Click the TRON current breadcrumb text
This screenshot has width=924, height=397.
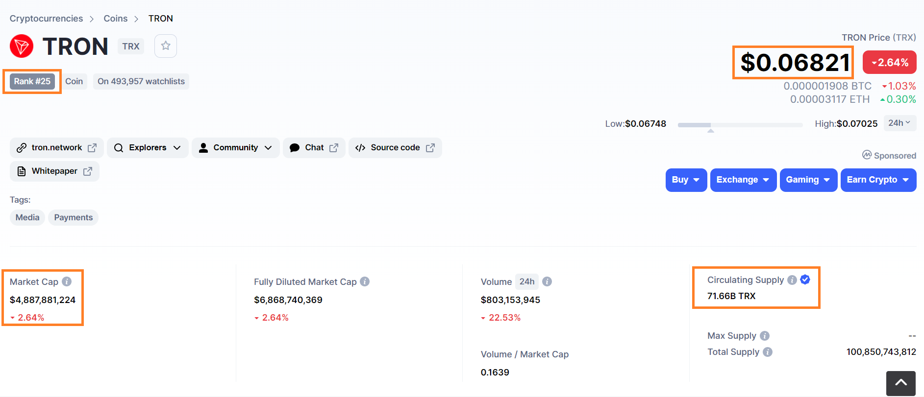click(x=161, y=19)
